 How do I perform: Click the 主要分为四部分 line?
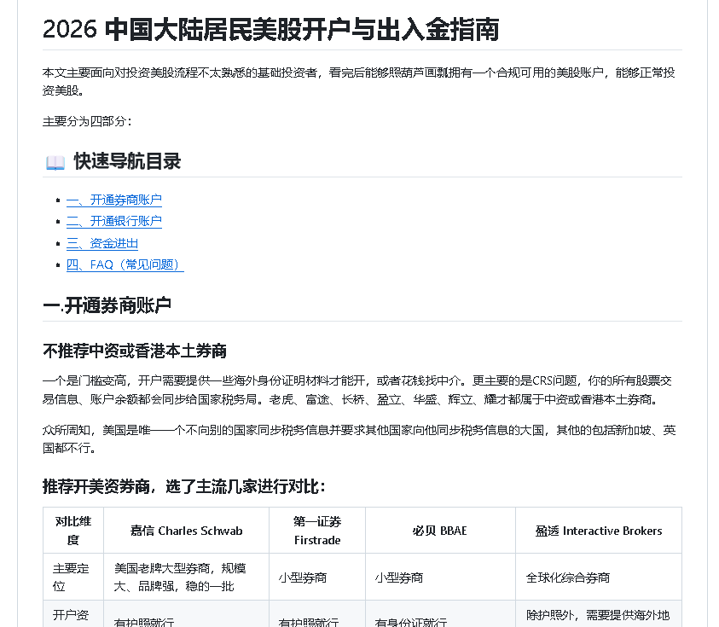87,121
